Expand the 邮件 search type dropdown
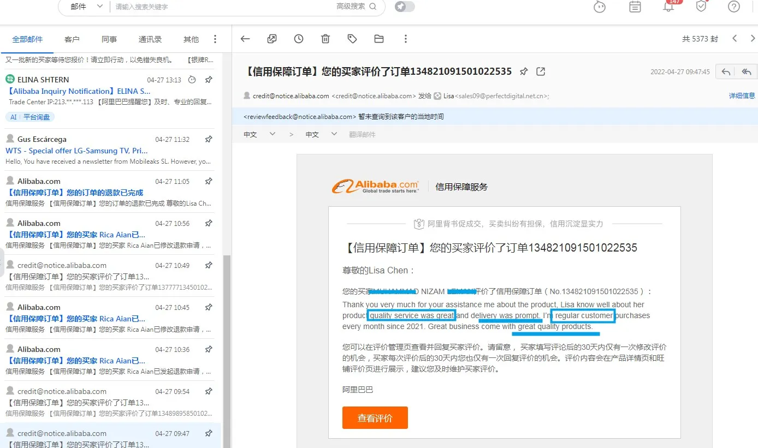Viewport: 758px width, 448px height. [x=87, y=7]
